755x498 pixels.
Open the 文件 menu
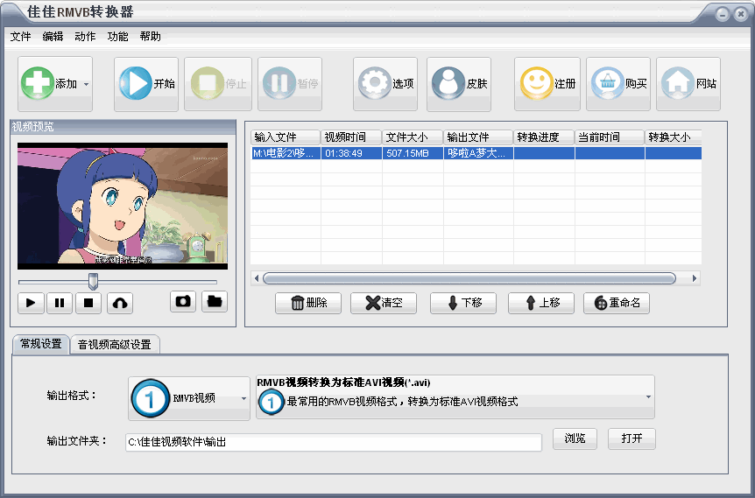[21, 37]
